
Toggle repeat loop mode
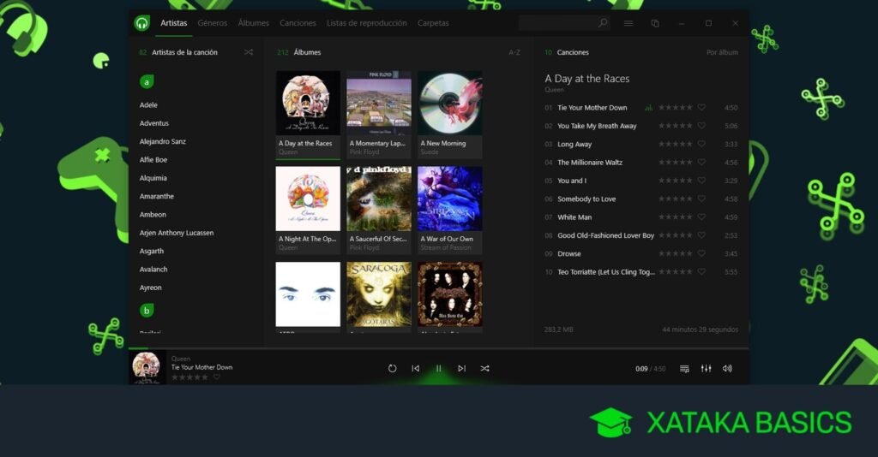(392, 368)
